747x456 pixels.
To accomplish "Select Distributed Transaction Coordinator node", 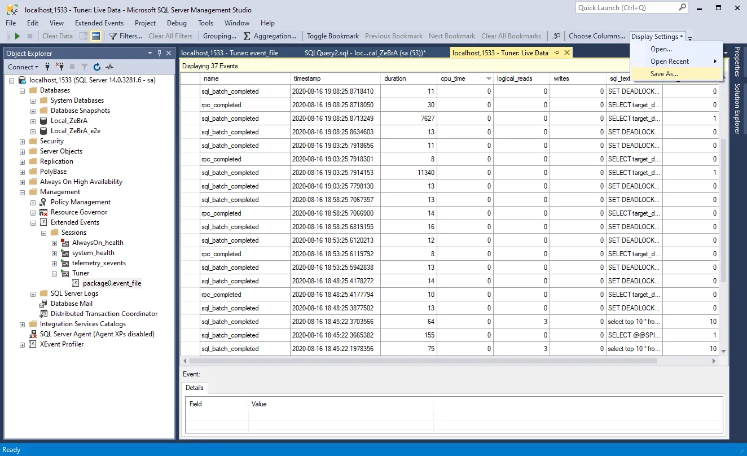I will point(104,314).
